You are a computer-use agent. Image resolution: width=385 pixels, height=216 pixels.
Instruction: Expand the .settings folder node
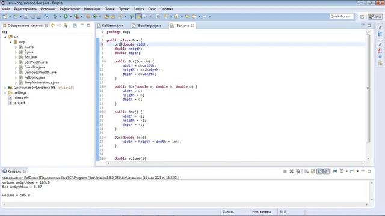[5, 92]
